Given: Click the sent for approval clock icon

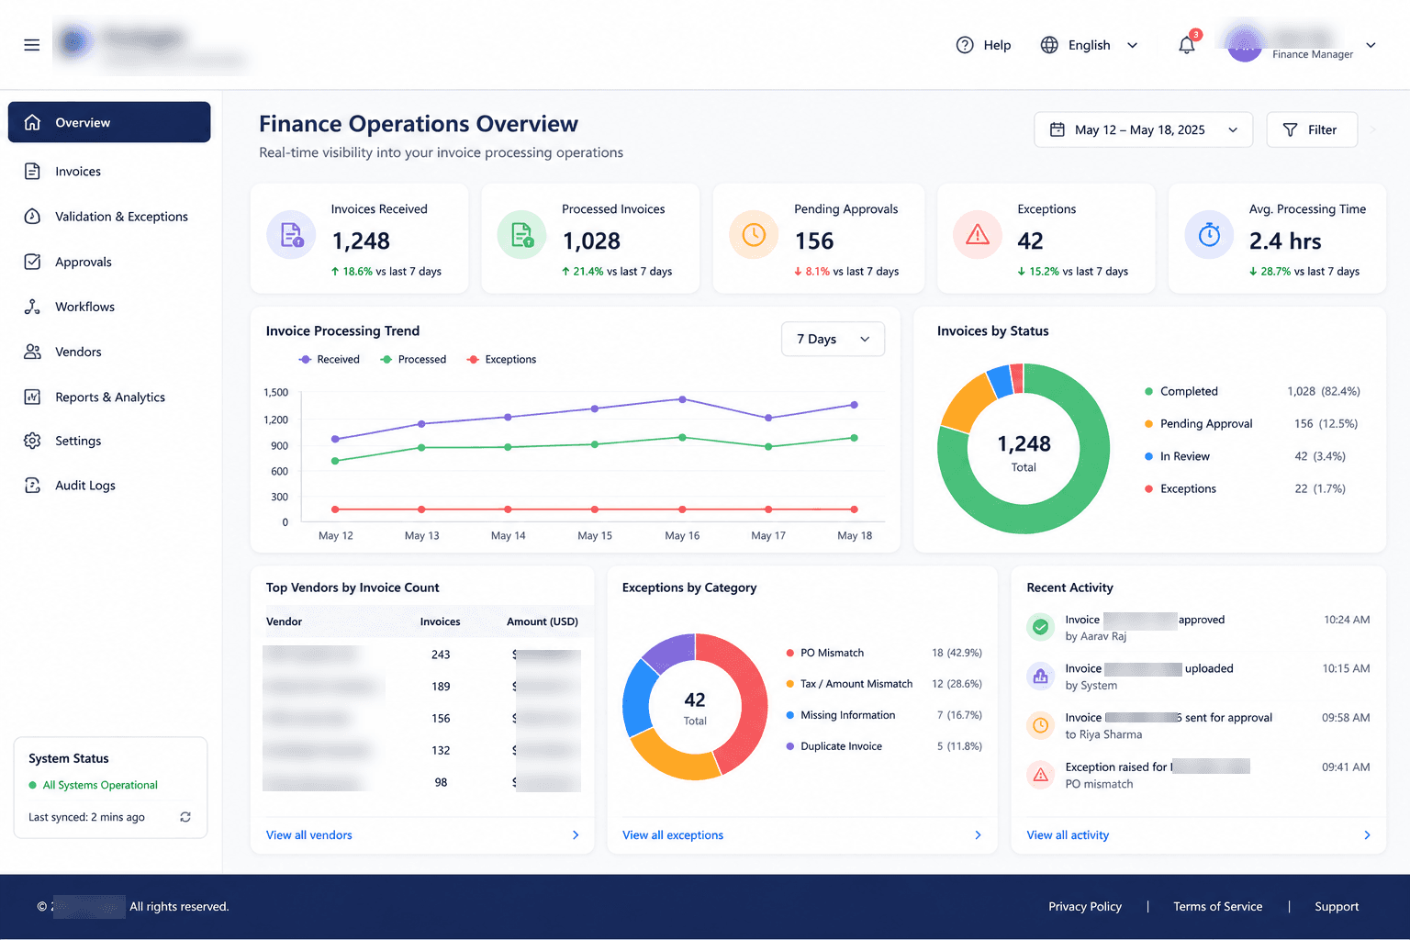Looking at the screenshot, I should tap(1041, 725).
